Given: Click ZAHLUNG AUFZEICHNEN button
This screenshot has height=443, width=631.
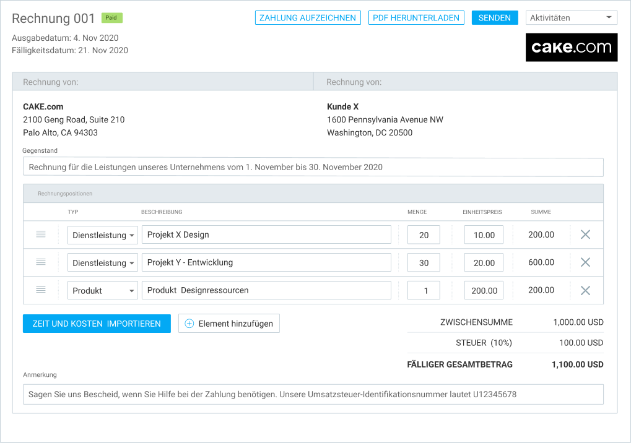Looking at the screenshot, I should (308, 18).
